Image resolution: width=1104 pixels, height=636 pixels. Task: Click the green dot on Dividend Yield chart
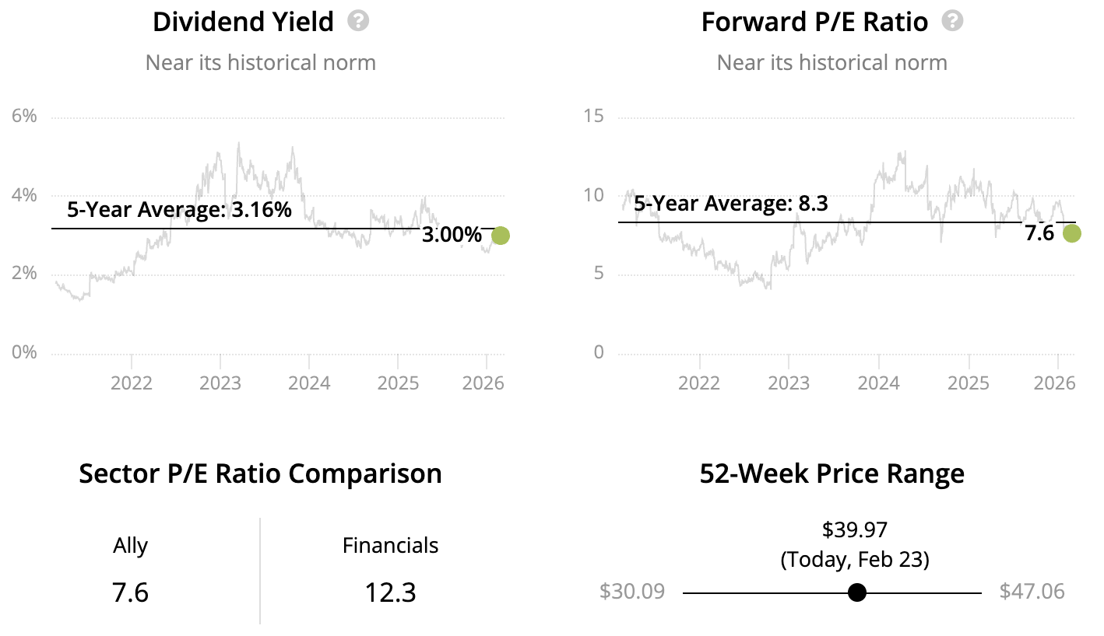(x=501, y=235)
